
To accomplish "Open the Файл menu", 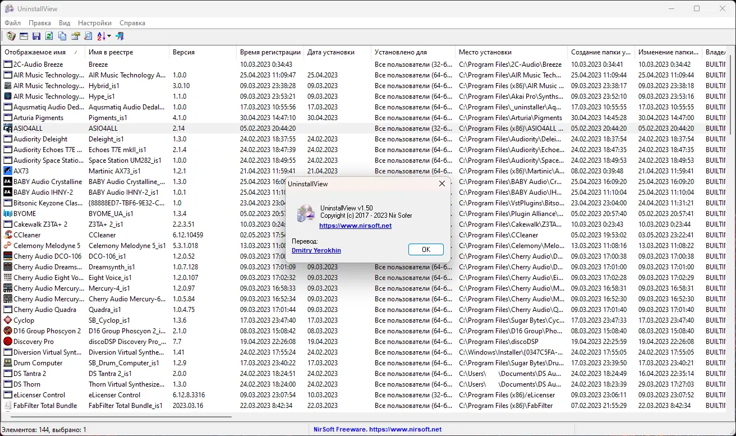I will [x=13, y=23].
